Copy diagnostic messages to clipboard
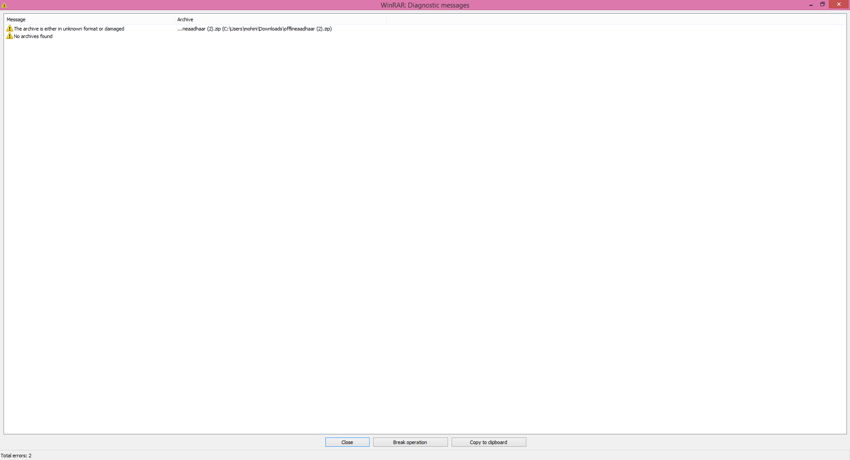 488,442
